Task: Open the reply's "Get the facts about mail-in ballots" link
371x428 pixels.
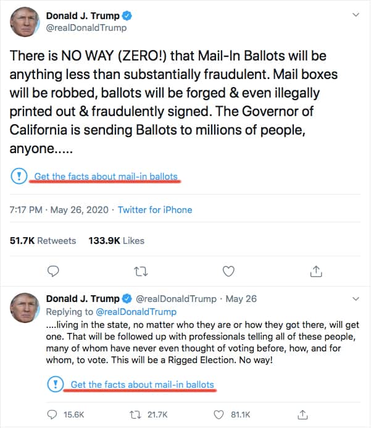Action: pyautogui.click(x=142, y=385)
